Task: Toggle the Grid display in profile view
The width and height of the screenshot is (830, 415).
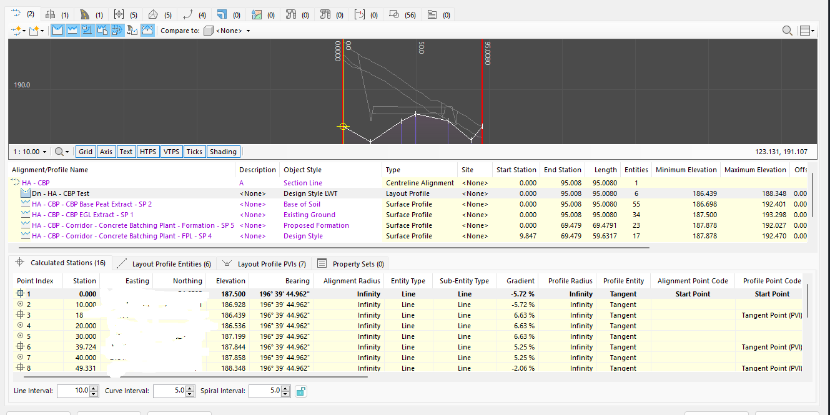Action: 86,151
